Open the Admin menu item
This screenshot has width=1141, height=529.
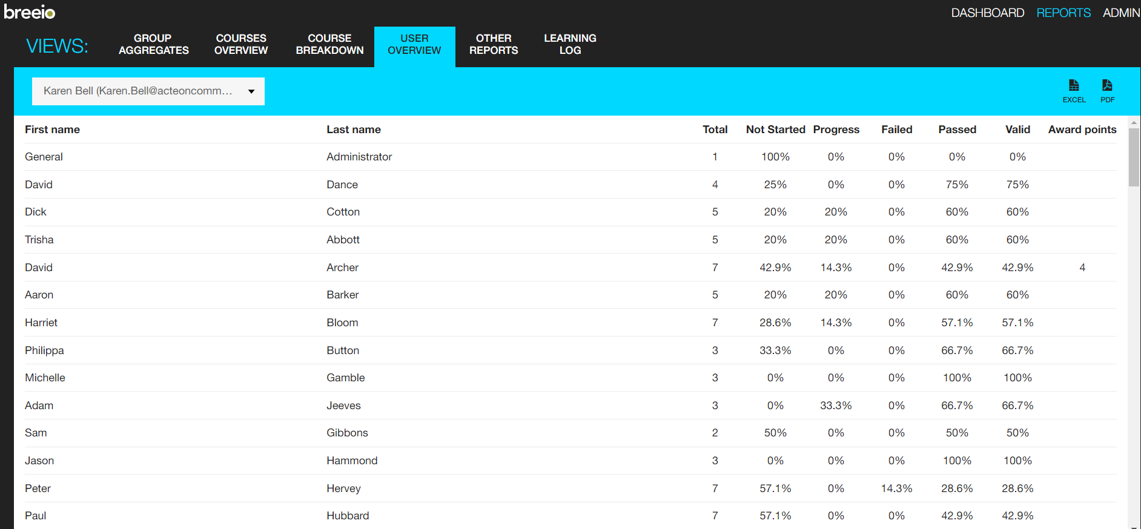pyautogui.click(x=1121, y=13)
